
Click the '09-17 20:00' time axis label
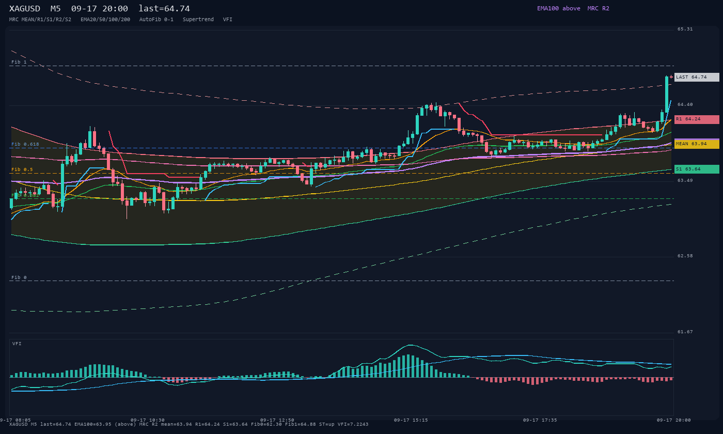click(x=674, y=420)
